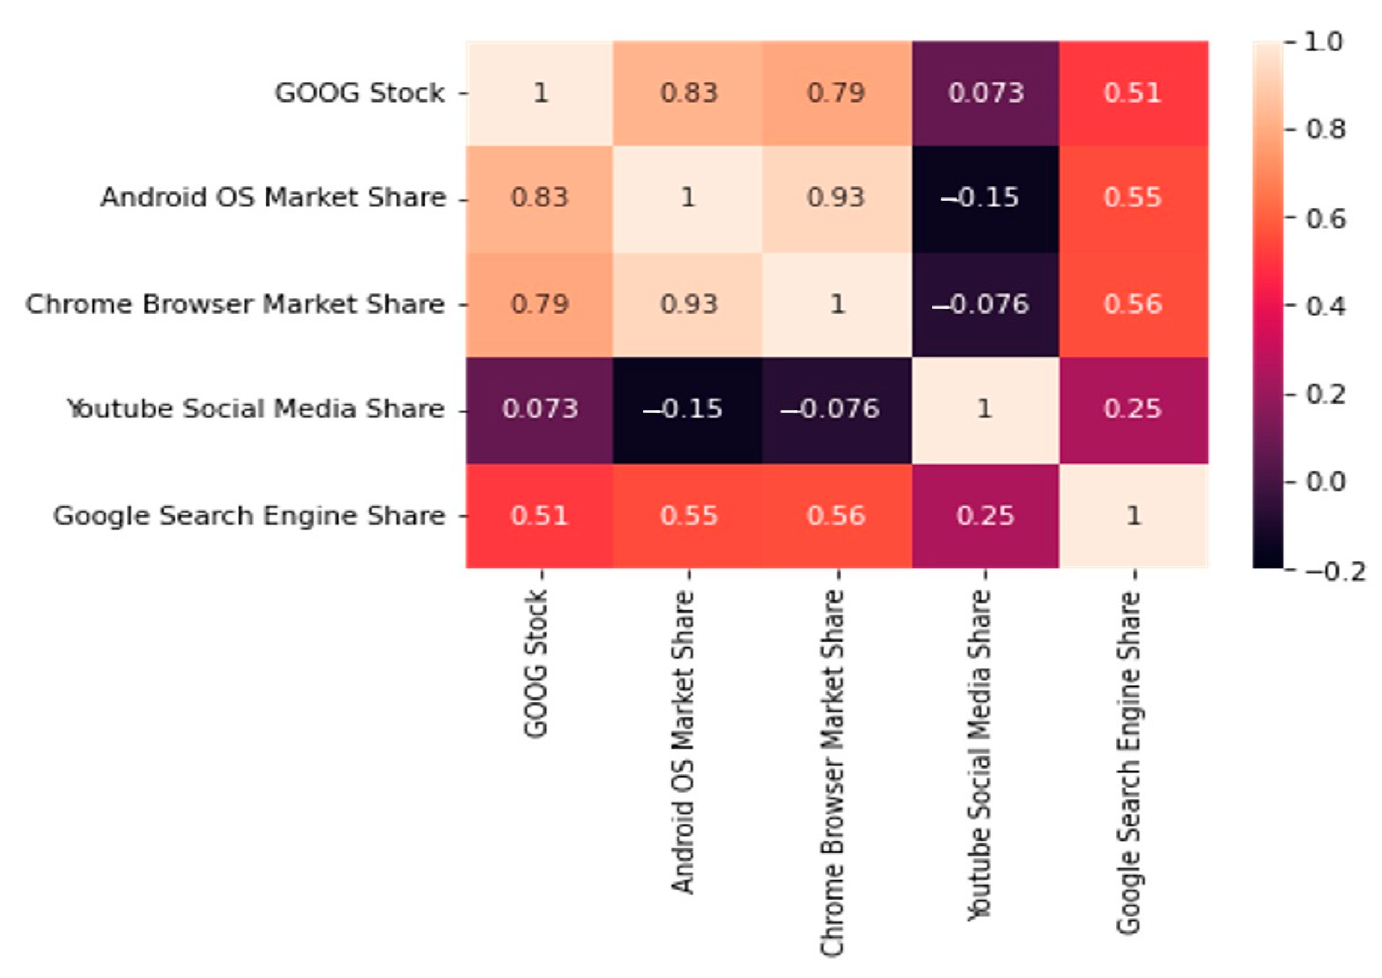The image size is (1382, 978).
Task: Click the vertical Youtube Social Media Share label
Action: pyautogui.click(x=980, y=755)
